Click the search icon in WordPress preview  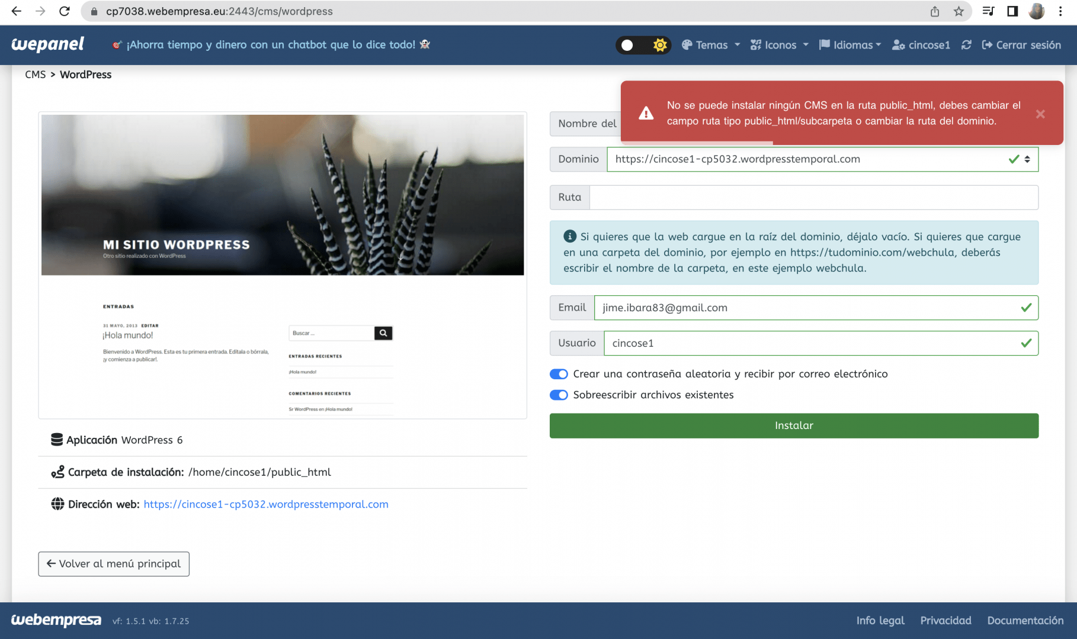383,333
